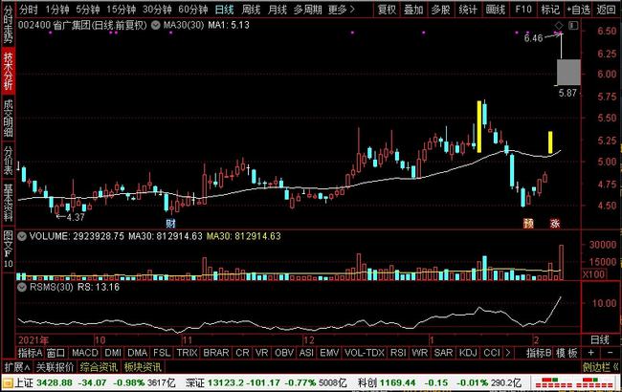This screenshot has height=392, width=622.
Task: Click the 叠加 overlay button
Action: 413,9
